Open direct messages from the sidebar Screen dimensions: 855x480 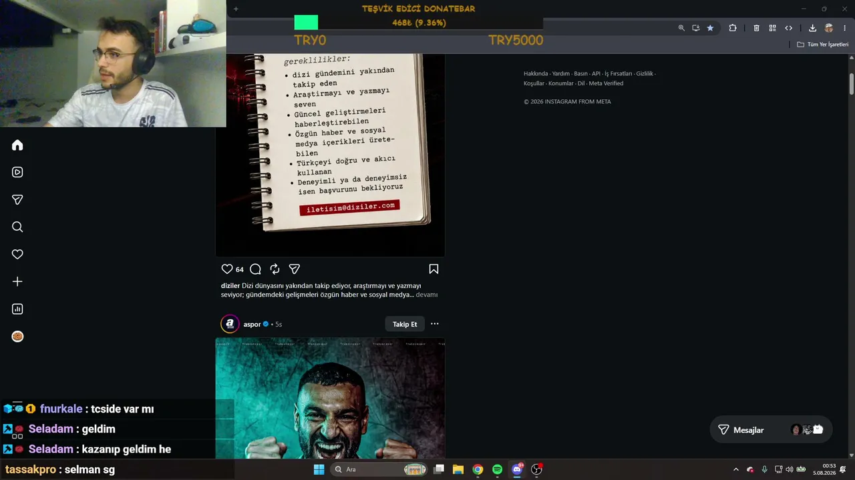point(17,199)
